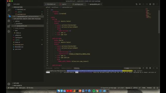The image size is (166, 93).
Task: Open Safari from the dock
Action: click(x=89, y=91)
